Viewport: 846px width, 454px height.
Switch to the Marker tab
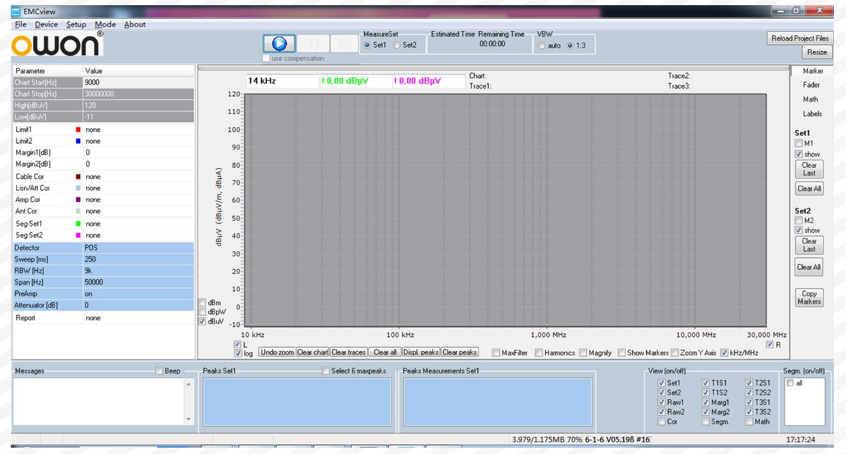click(812, 71)
